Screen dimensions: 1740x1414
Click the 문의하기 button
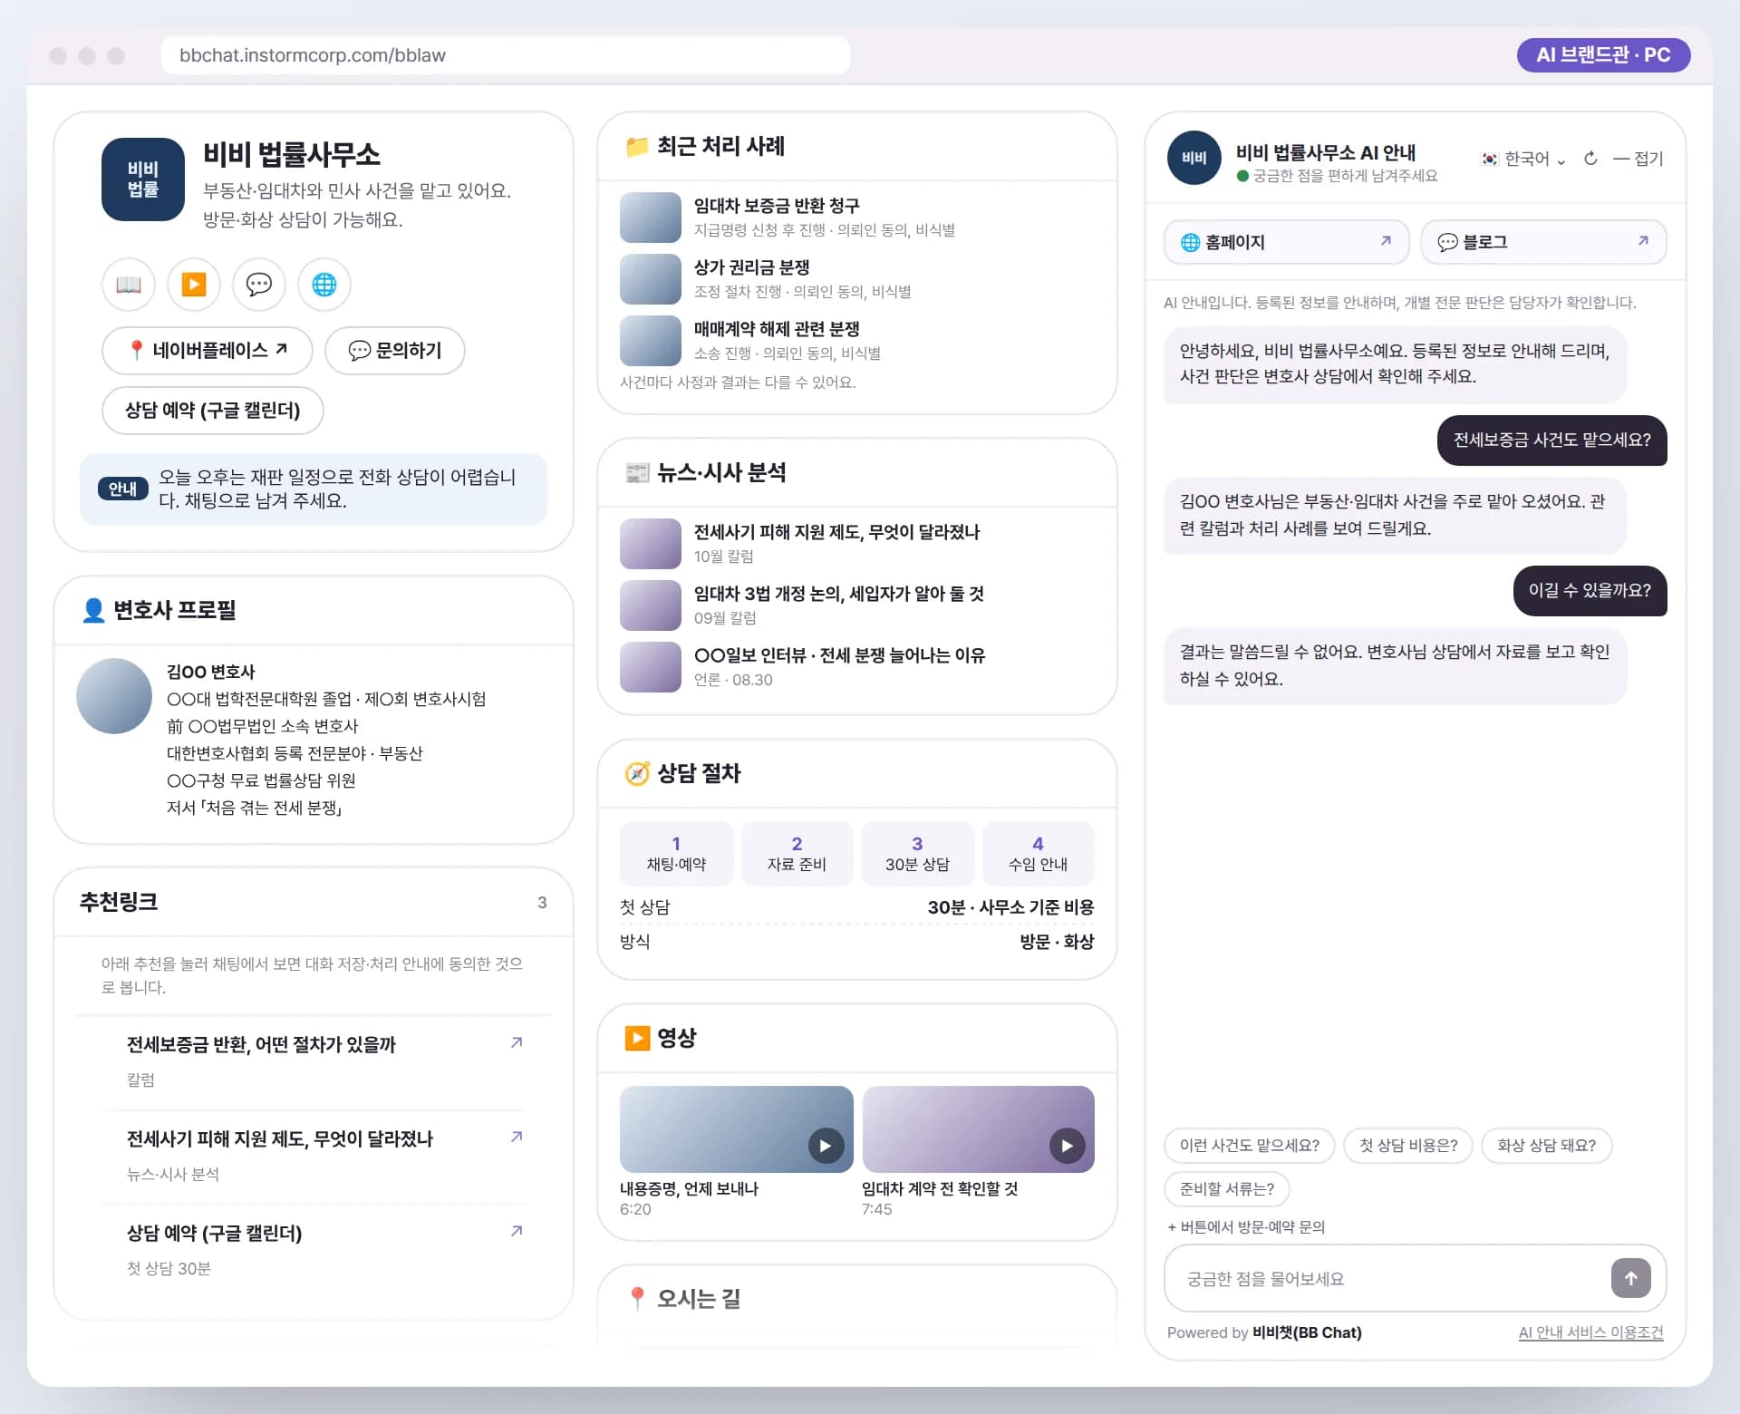click(395, 351)
